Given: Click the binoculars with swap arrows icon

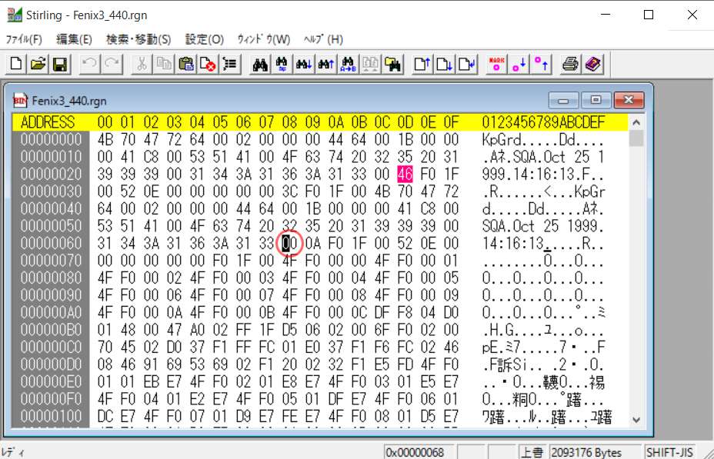Looking at the screenshot, I should tap(282, 64).
